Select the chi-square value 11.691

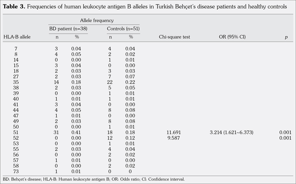174,133
